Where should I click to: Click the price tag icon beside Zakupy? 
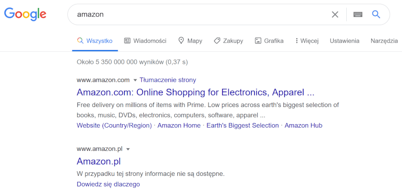point(217,41)
